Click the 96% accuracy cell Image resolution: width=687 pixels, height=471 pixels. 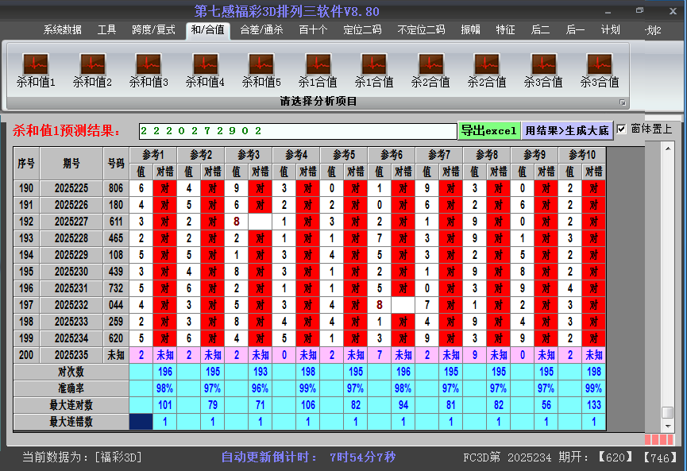[x=261, y=388]
